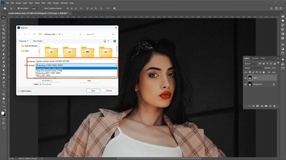The height and width of the screenshot is (160, 286).
Task: Hide the Background layer eye icon
Action: click(x=245, y=84)
